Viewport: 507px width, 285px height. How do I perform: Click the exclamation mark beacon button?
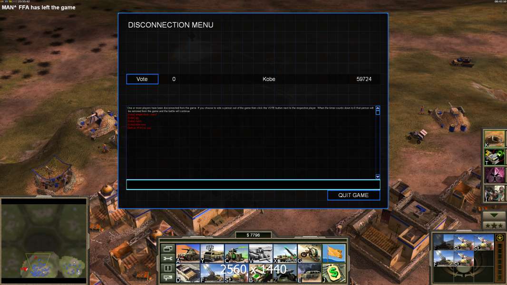168,268
